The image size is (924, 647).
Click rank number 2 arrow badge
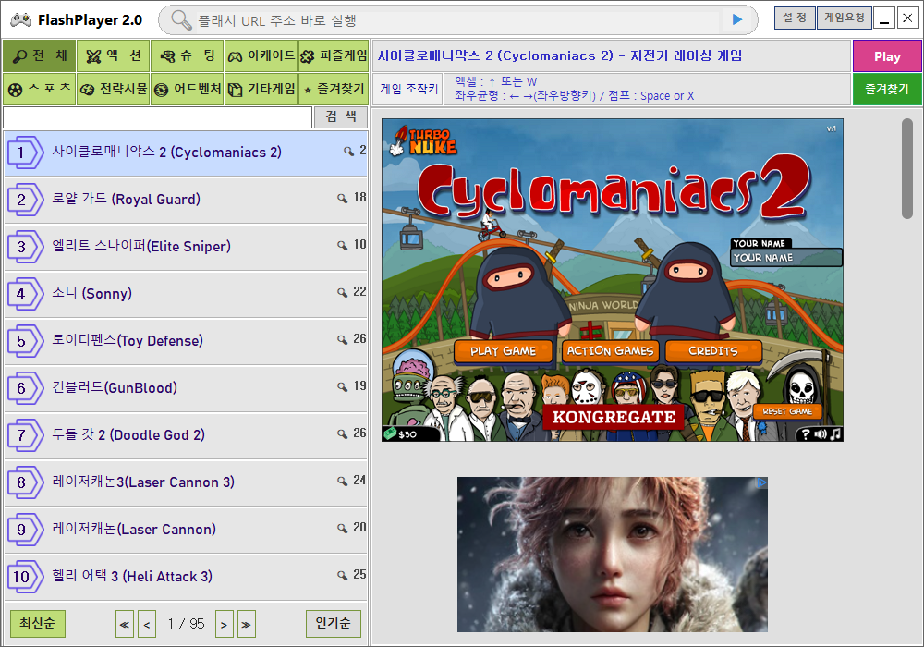point(25,200)
